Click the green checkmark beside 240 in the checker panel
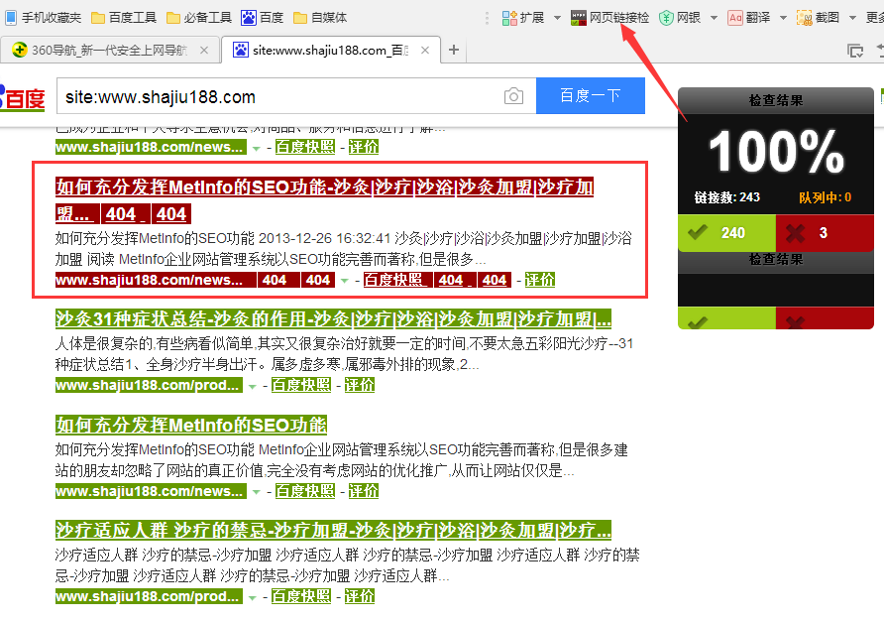 click(x=698, y=232)
